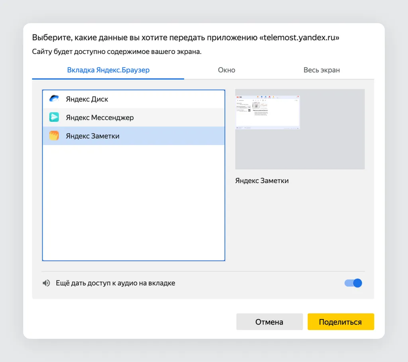Select the Весь экран tab
Viewport: 408px width, 362px height.
[322, 70]
